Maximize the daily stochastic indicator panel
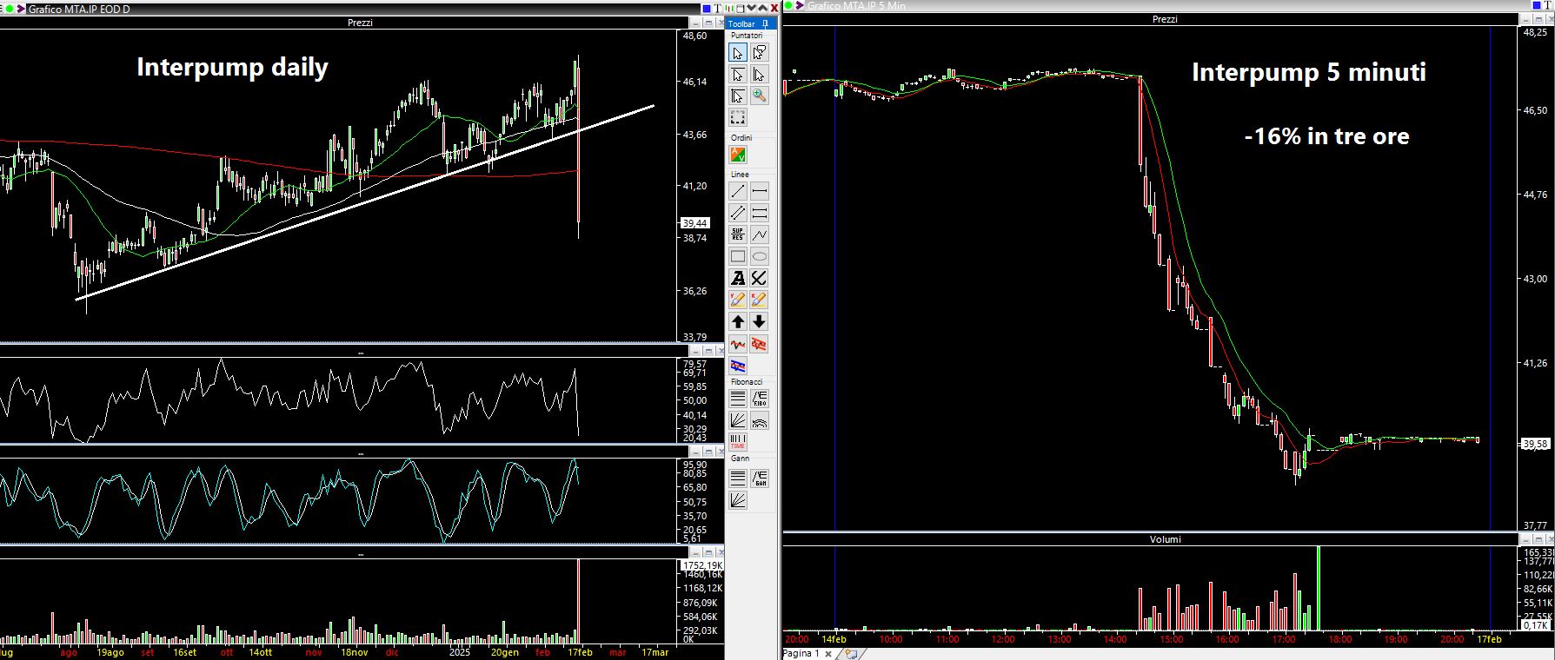The image size is (1555, 660). [x=708, y=452]
